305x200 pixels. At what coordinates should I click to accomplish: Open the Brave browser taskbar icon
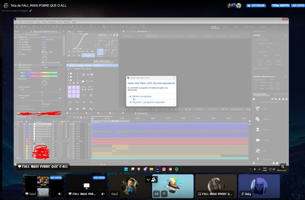(x=139, y=169)
